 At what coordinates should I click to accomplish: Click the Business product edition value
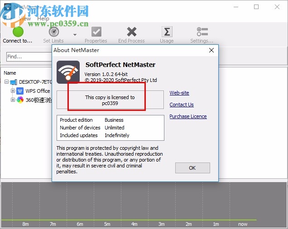[114, 120]
